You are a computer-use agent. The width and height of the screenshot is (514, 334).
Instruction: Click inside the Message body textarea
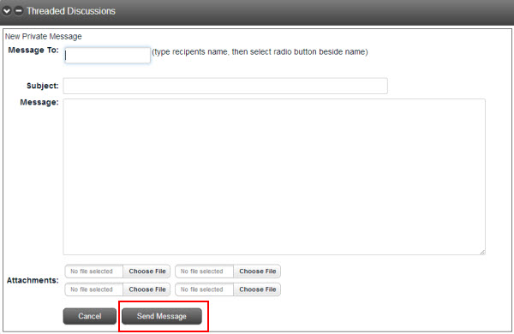274,176
